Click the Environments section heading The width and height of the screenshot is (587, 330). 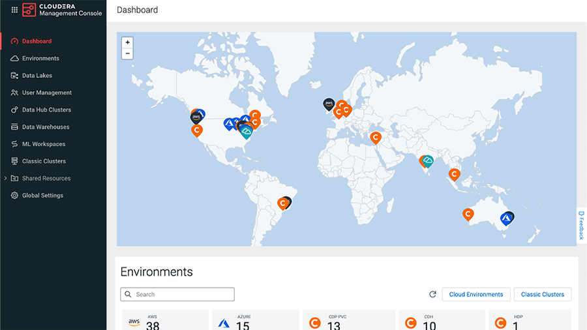157,272
